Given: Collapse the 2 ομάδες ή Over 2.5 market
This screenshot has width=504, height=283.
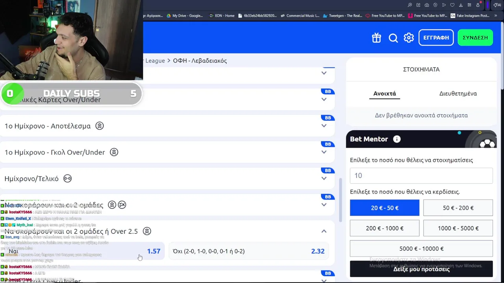Looking at the screenshot, I should coord(324,231).
